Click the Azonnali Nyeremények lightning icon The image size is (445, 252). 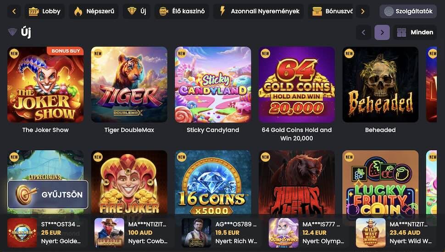tap(222, 11)
